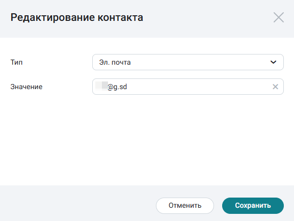Click the Тип field label
294x221 pixels.
pyautogui.click(x=16, y=62)
